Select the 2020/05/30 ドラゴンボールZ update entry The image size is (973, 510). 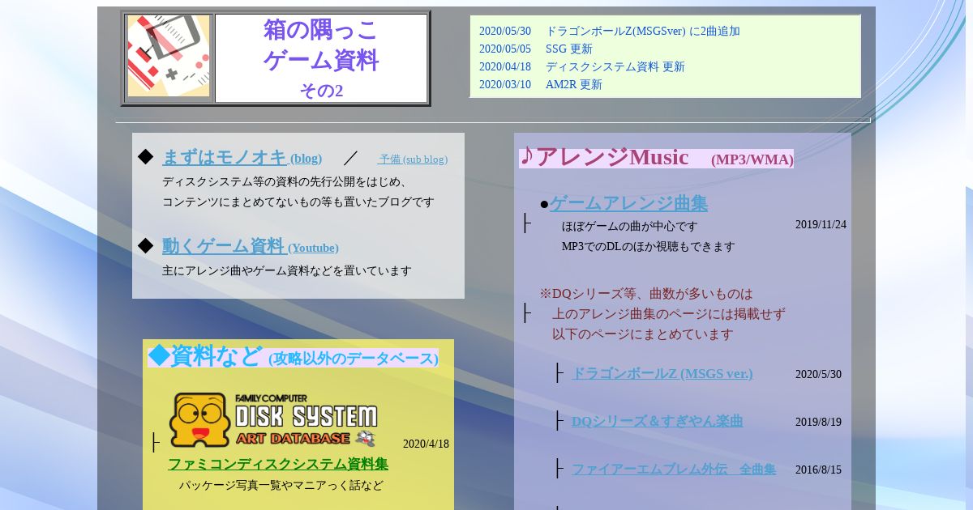point(609,32)
